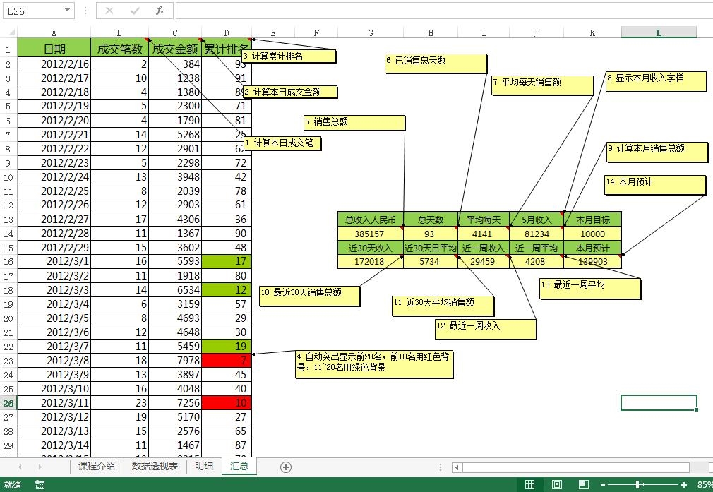713x492 pixels.
Task: Click the date cell 2012/3/11
Action: tap(54, 403)
